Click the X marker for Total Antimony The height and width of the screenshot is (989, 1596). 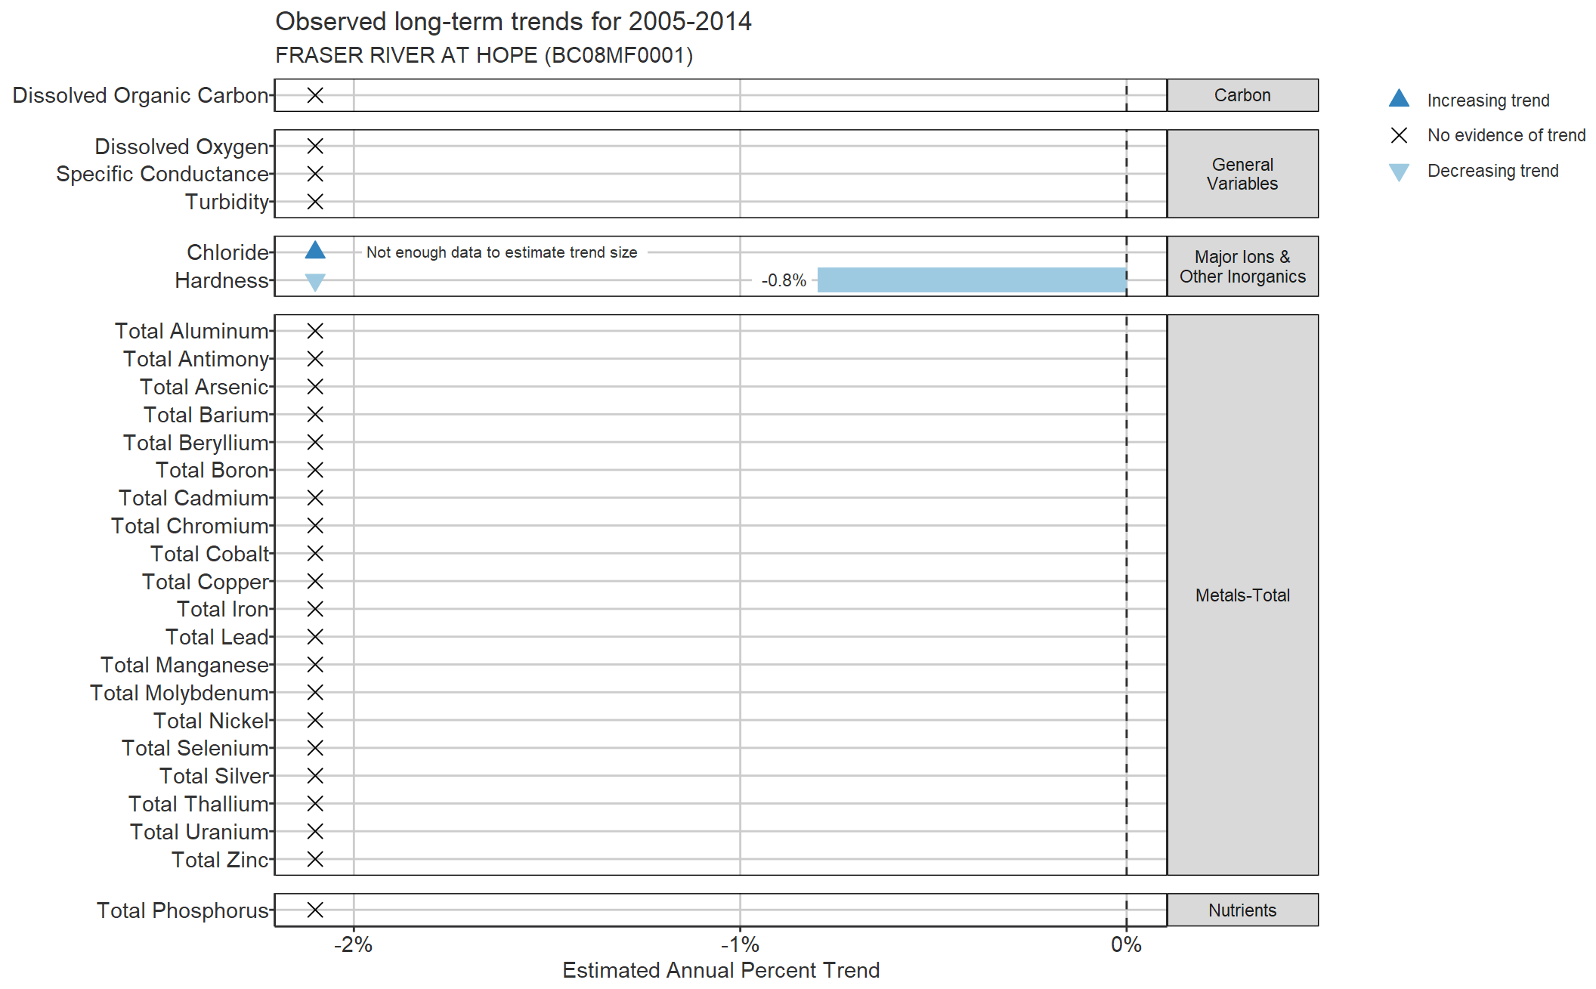coord(315,359)
